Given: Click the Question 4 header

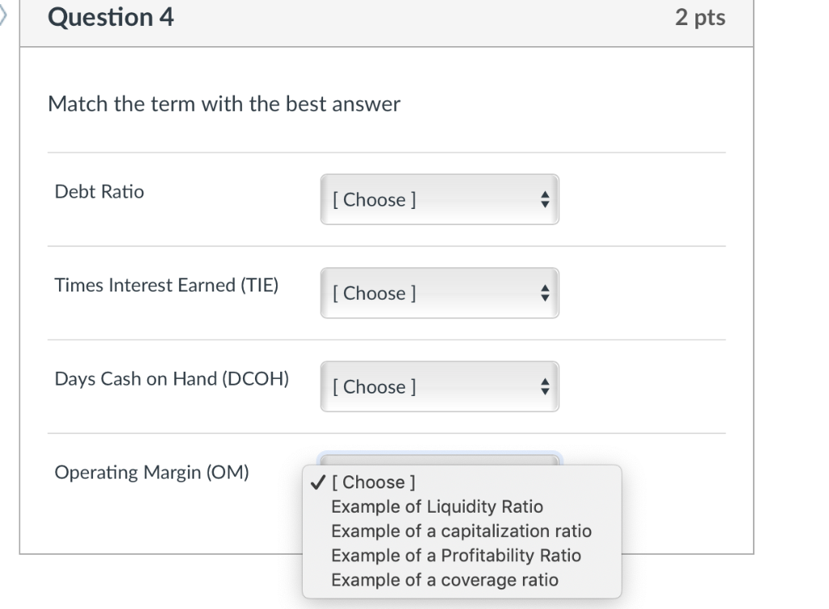Looking at the screenshot, I should click(113, 17).
